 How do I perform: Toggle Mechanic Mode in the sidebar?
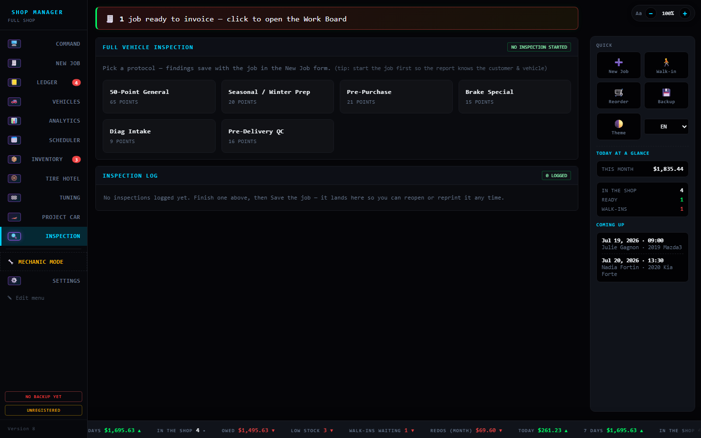(x=44, y=262)
